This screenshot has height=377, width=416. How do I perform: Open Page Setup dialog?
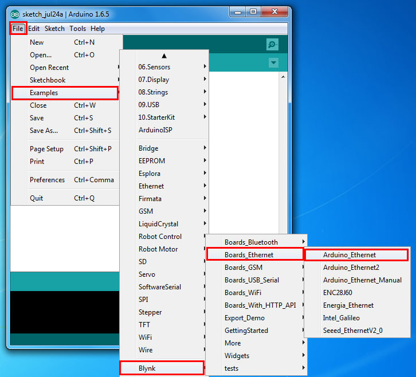click(65, 149)
